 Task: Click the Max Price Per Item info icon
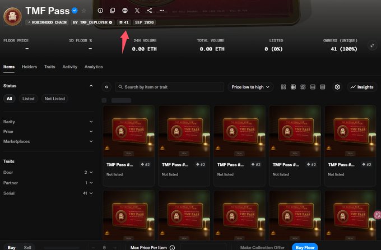click(x=172, y=248)
